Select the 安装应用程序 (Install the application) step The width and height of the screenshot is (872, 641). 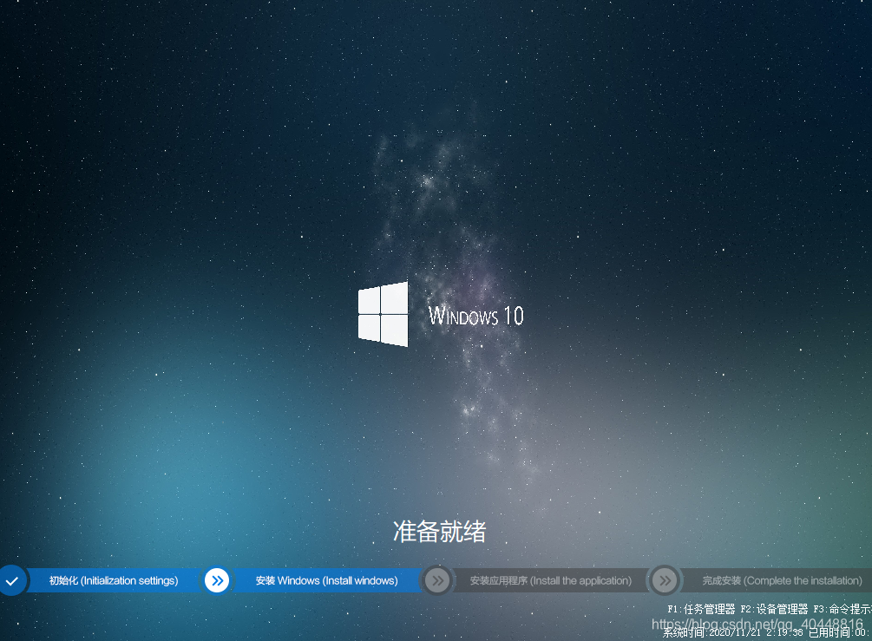[551, 580]
